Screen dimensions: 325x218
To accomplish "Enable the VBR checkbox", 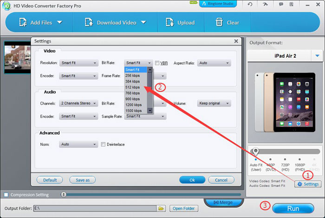I will [157, 63].
